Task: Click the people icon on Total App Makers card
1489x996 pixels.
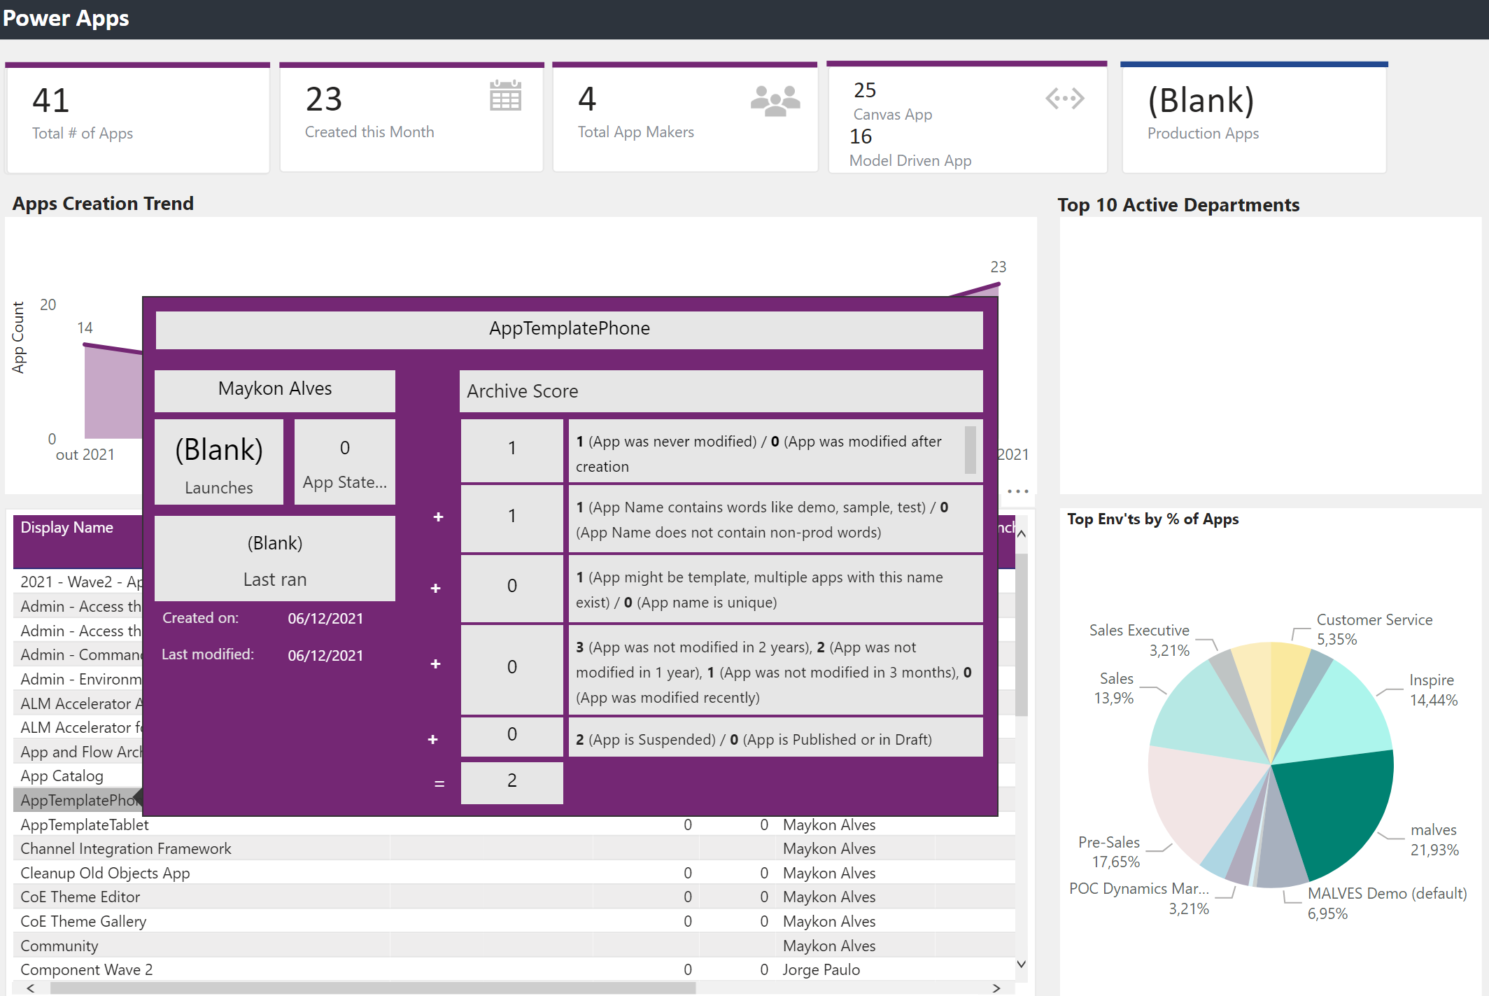Action: click(775, 100)
